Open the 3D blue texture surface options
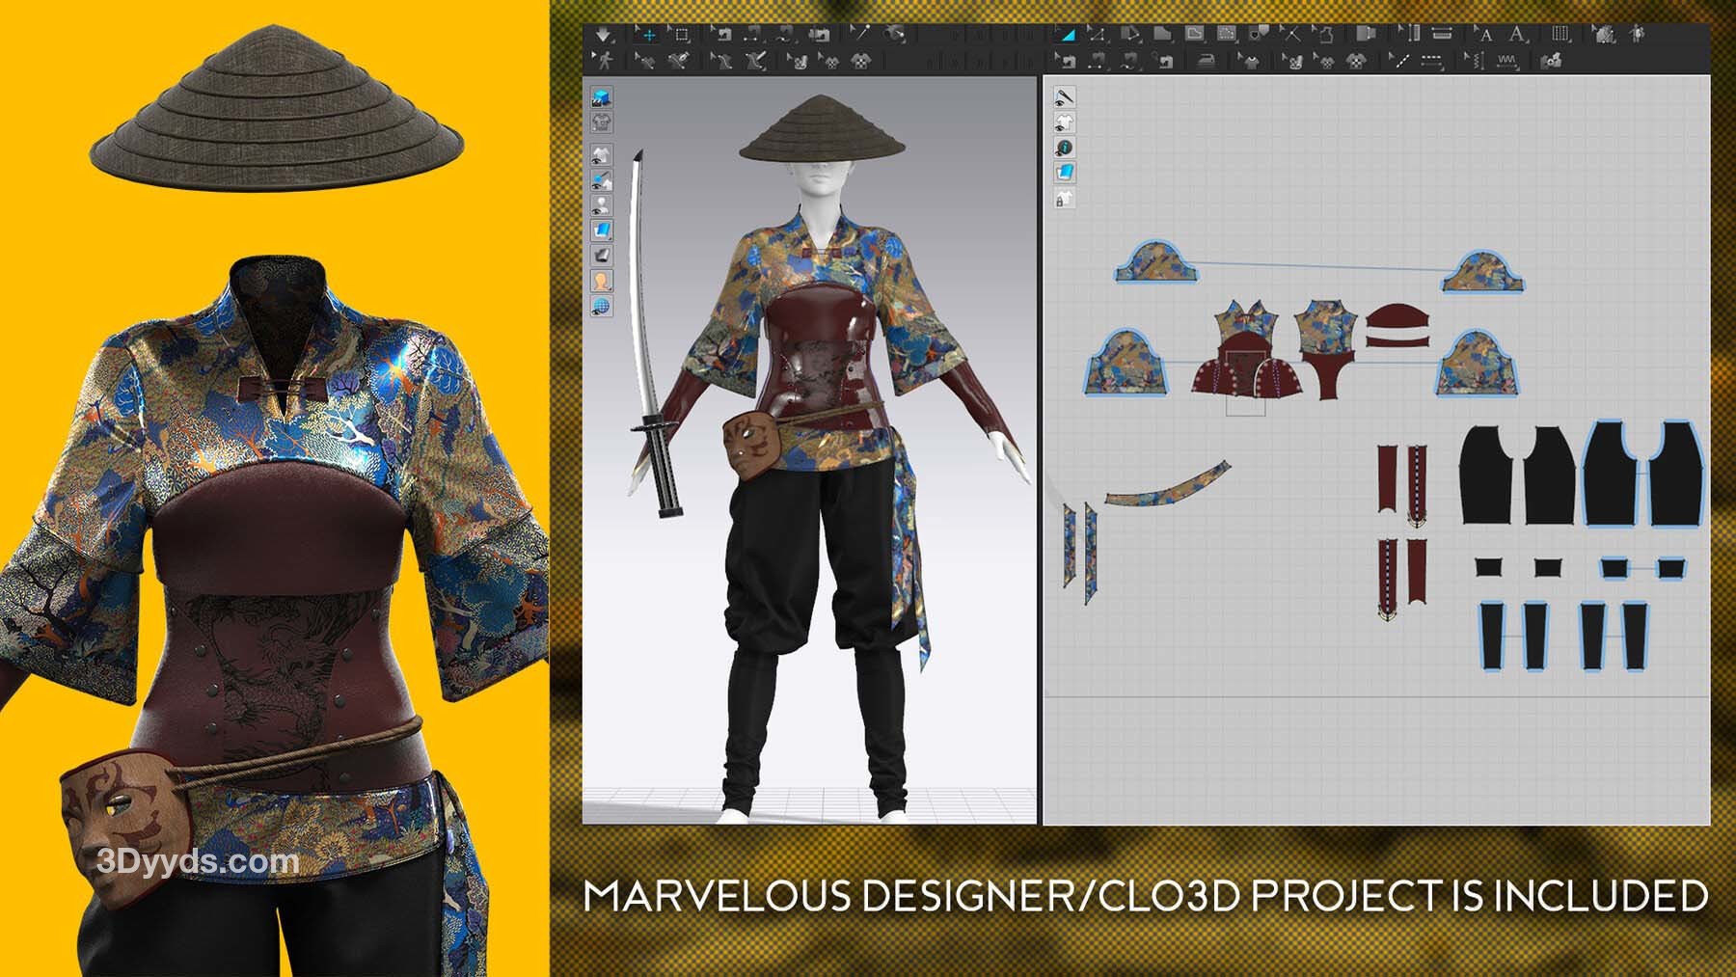 pos(601,231)
